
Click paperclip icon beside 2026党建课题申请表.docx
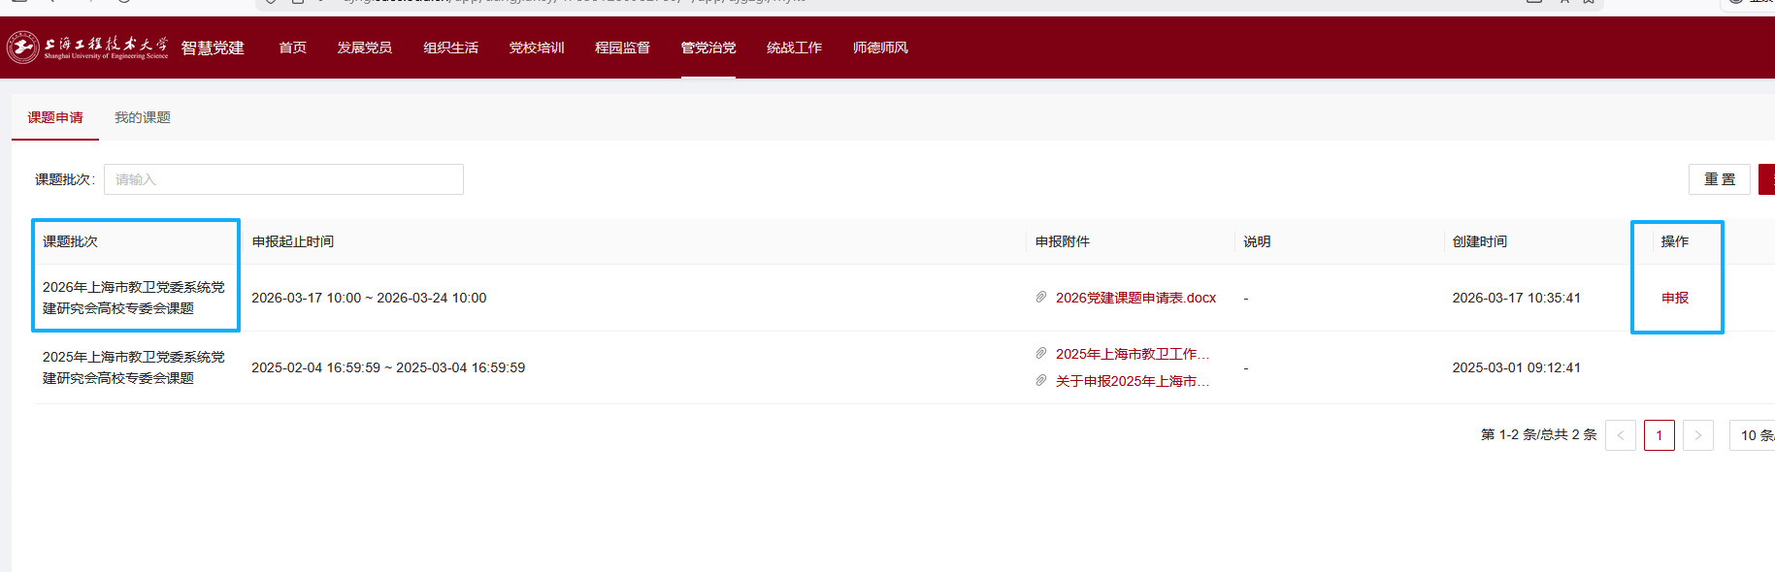point(1041,297)
